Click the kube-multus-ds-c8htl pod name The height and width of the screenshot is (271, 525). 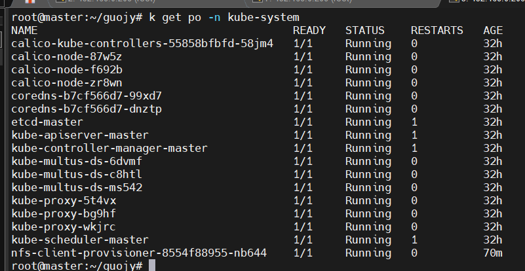click(x=77, y=174)
